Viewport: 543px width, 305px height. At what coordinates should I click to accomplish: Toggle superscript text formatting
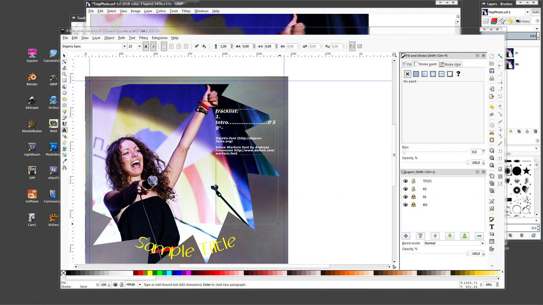coord(196,46)
